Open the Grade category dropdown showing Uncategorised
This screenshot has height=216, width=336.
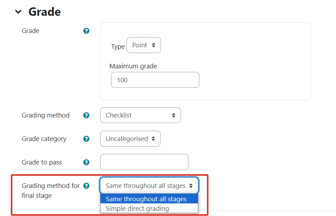click(130, 139)
